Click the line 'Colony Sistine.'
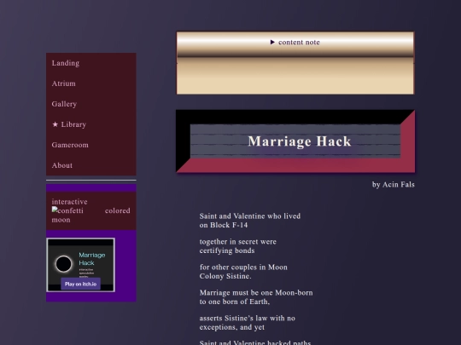Screen dimensions: 461x345 pyautogui.click(x=225, y=276)
